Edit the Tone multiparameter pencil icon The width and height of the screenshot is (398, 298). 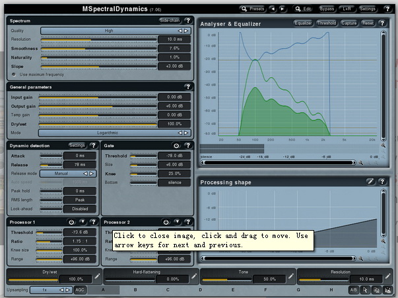291,276
